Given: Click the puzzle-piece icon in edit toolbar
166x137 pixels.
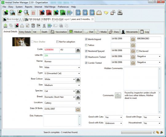Looking at the screenshot, I should (x=50, y=26).
